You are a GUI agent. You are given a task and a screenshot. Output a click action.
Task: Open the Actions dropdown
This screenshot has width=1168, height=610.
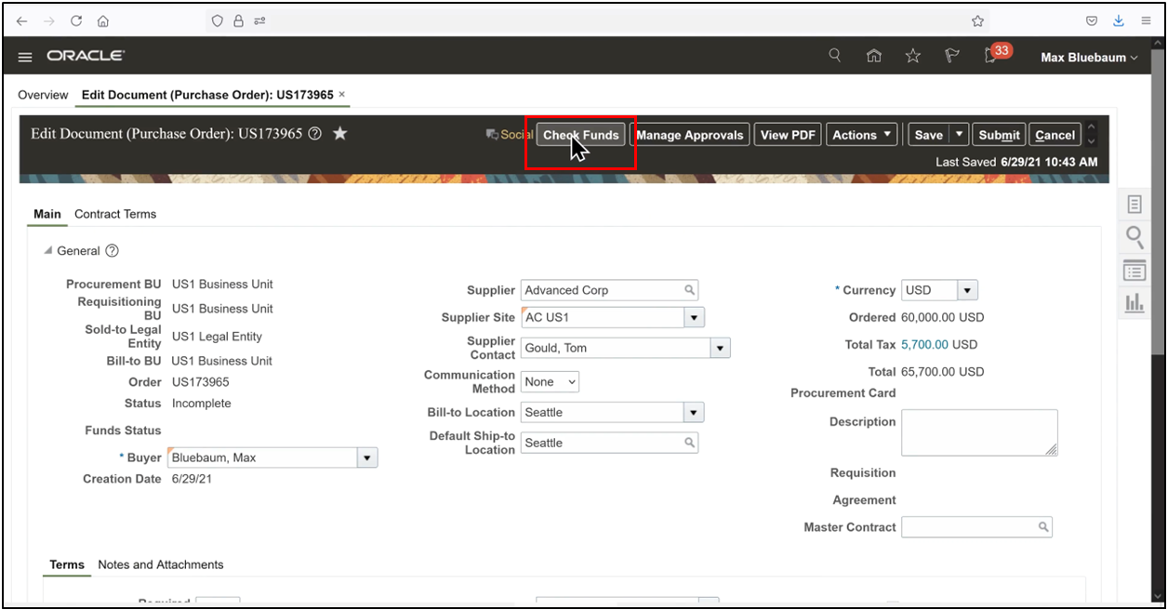point(861,134)
